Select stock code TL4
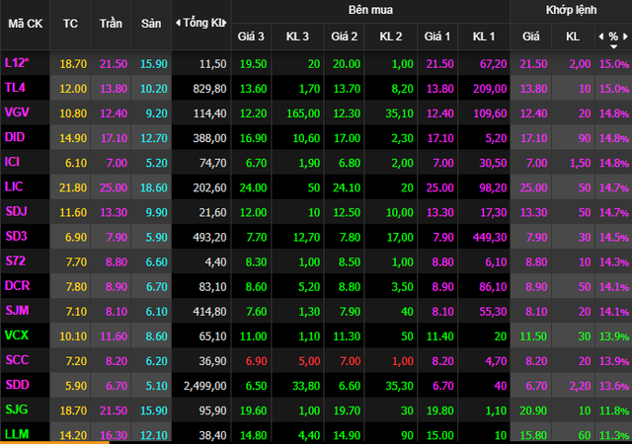This screenshot has width=632, height=444. (x=15, y=88)
